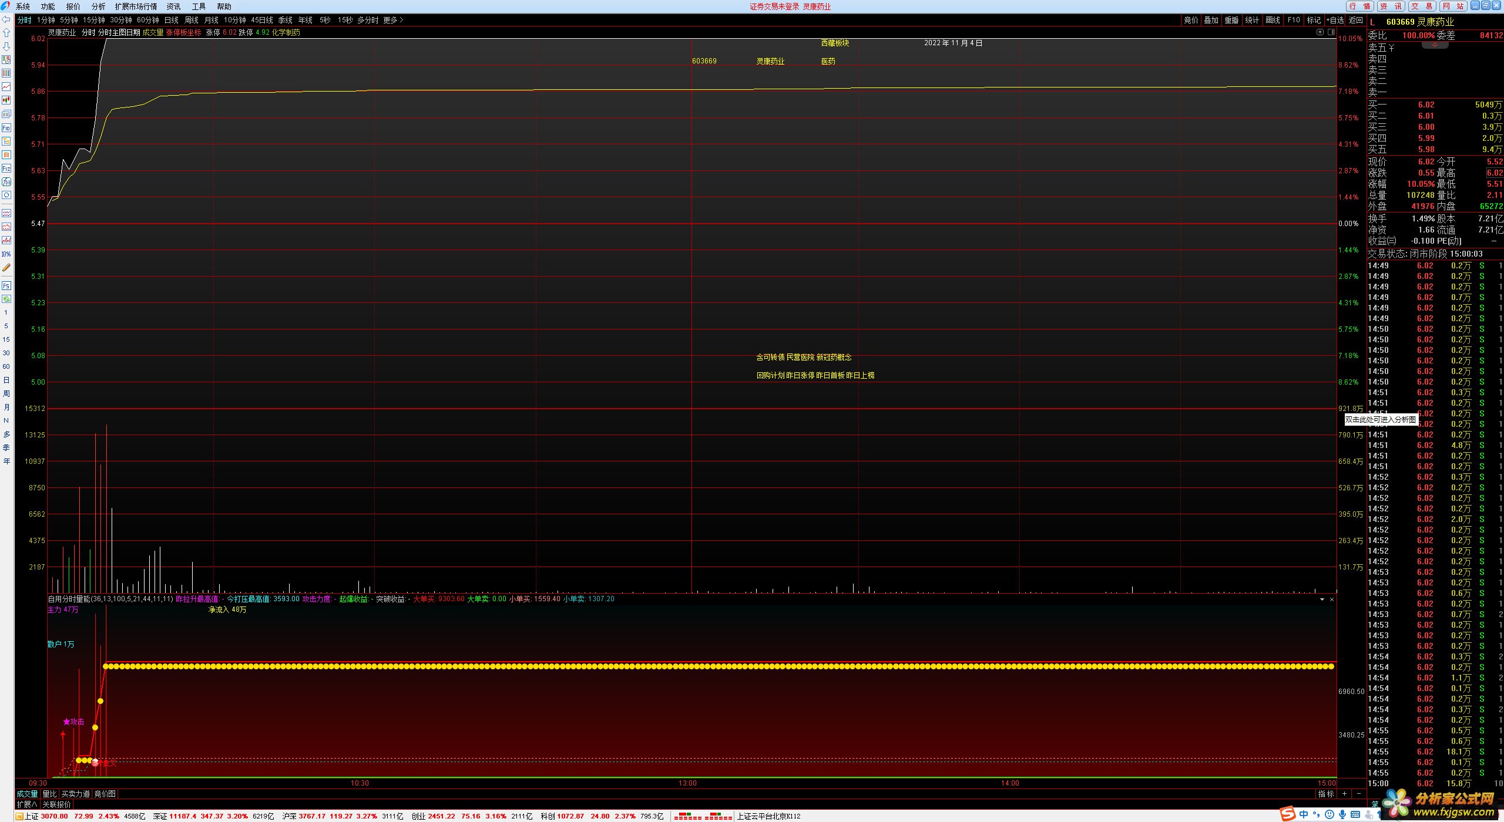Open the 分析 menu
This screenshot has width=1504, height=822.
pos(98,6)
